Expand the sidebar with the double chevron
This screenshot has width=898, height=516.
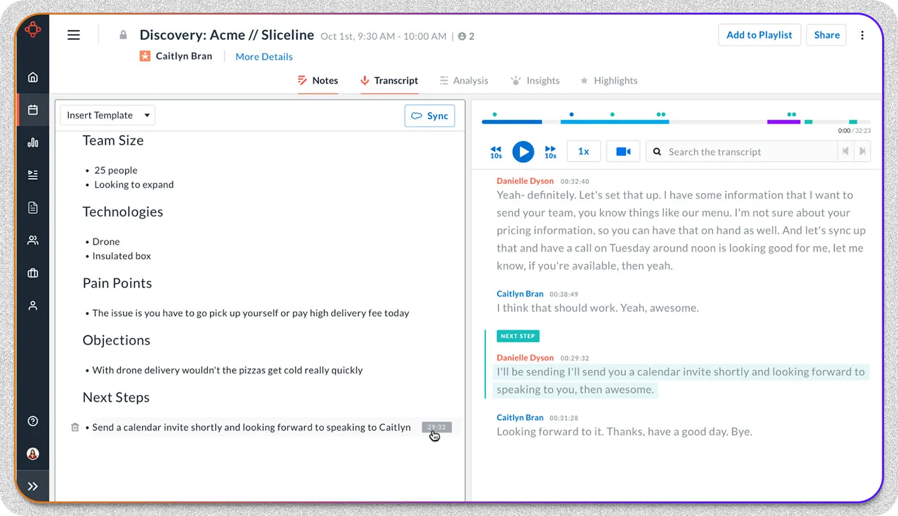[33, 486]
